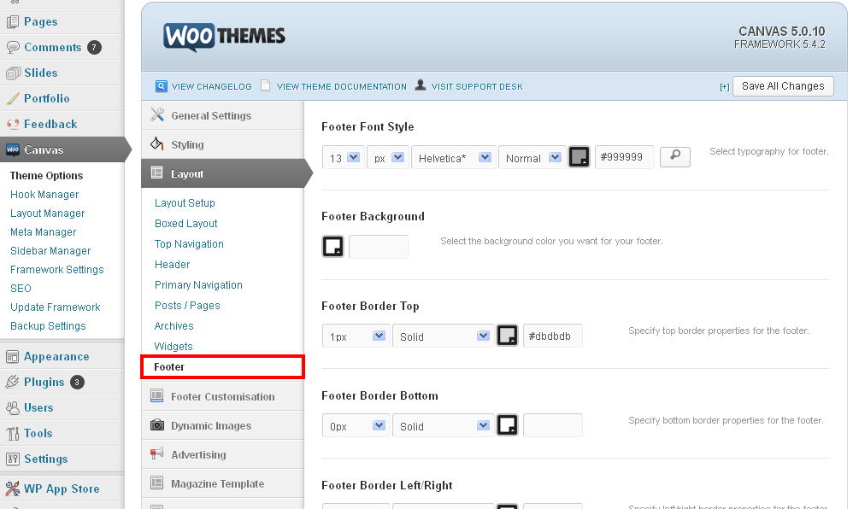Image resolution: width=853 pixels, height=509 pixels.
Task: Pick the footer font color swatch
Action: [579, 157]
